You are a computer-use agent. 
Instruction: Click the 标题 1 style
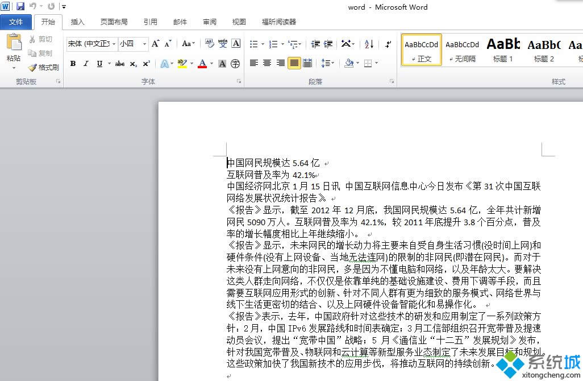(502, 49)
